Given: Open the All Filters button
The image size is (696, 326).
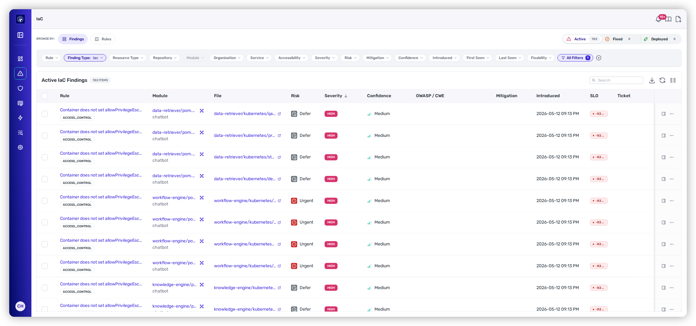Looking at the screenshot, I should point(575,58).
